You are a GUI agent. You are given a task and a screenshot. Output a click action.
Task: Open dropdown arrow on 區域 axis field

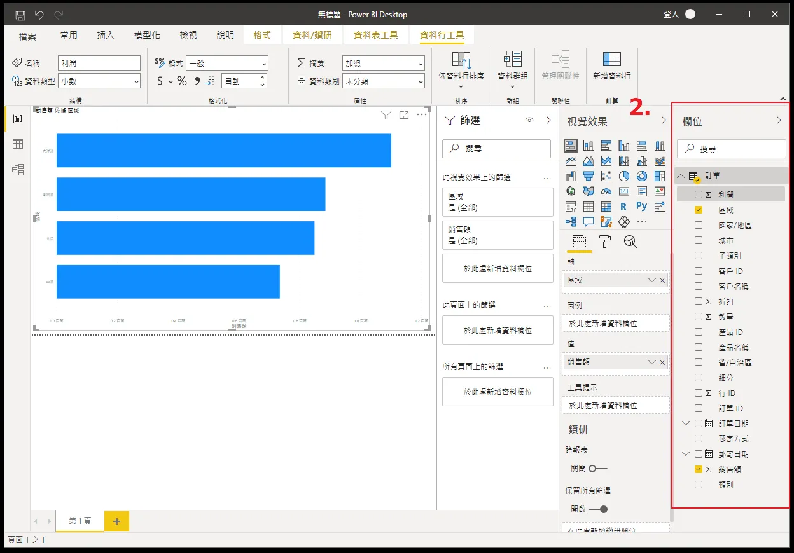[x=651, y=280]
